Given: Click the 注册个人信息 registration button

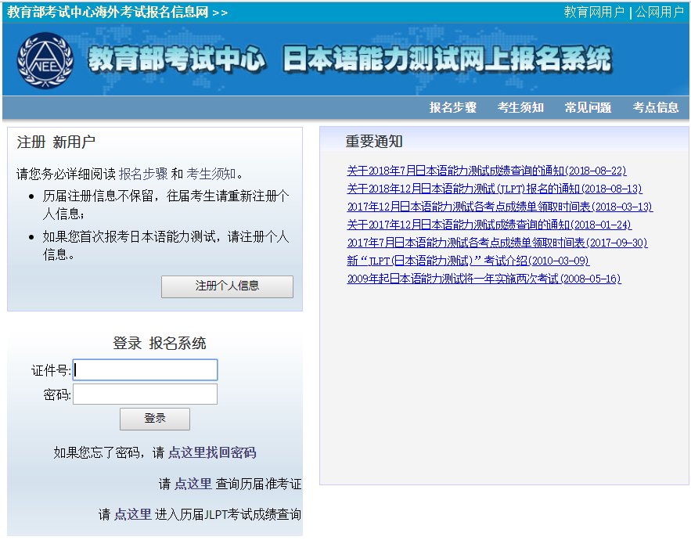Looking at the screenshot, I should click(227, 286).
